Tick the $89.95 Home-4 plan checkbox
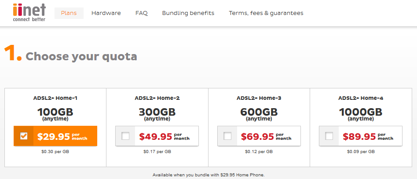 pyautogui.click(x=329, y=136)
